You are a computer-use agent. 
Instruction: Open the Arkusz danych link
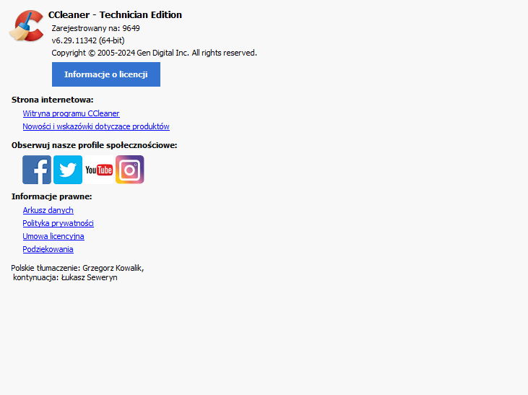click(x=48, y=210)
